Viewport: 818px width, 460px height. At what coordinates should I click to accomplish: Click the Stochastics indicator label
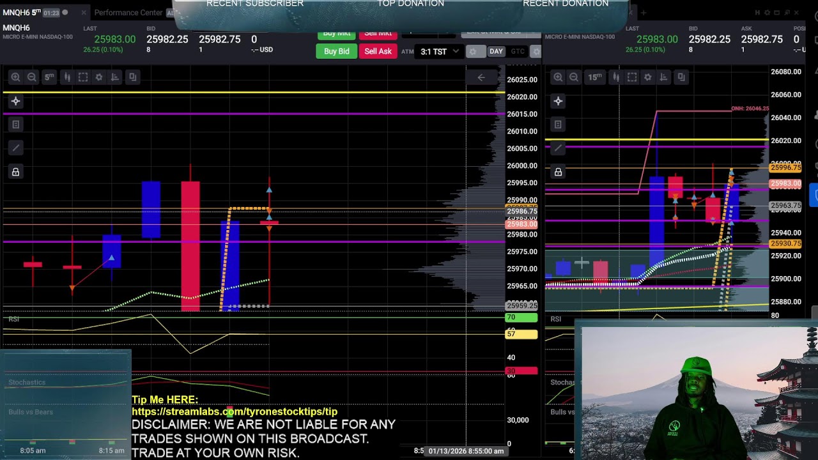27,383
